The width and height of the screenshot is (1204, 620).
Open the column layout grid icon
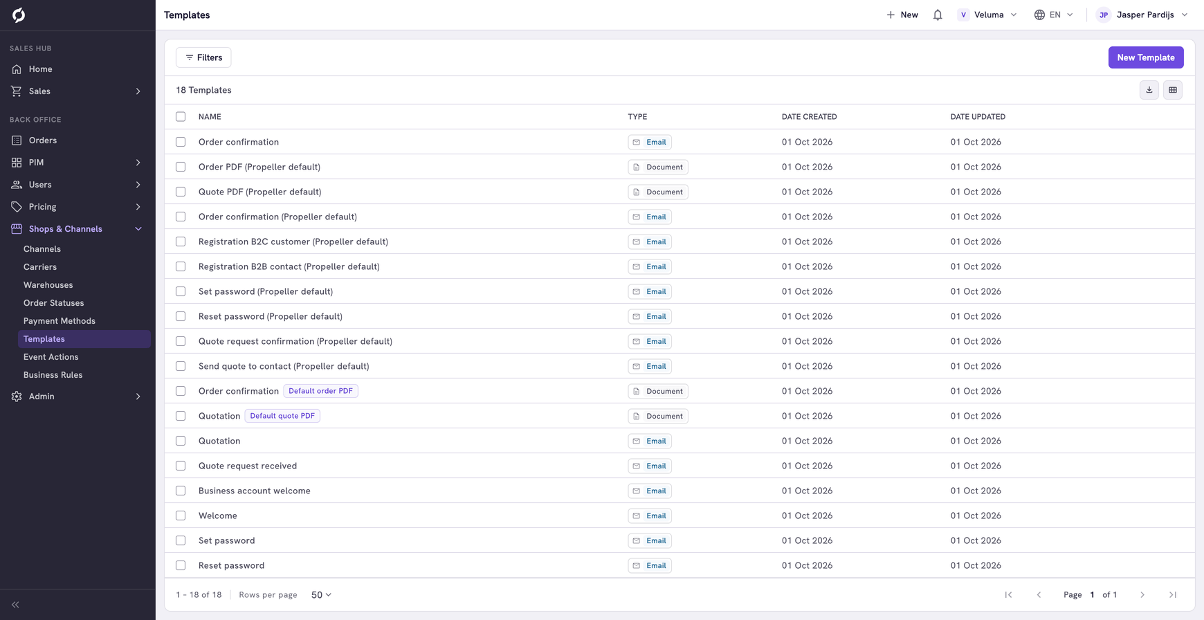click(x=1173, y=90)
